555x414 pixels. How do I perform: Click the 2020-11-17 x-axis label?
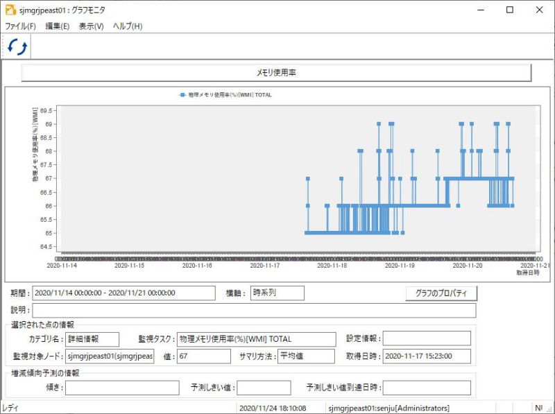(x=265, y=266)
